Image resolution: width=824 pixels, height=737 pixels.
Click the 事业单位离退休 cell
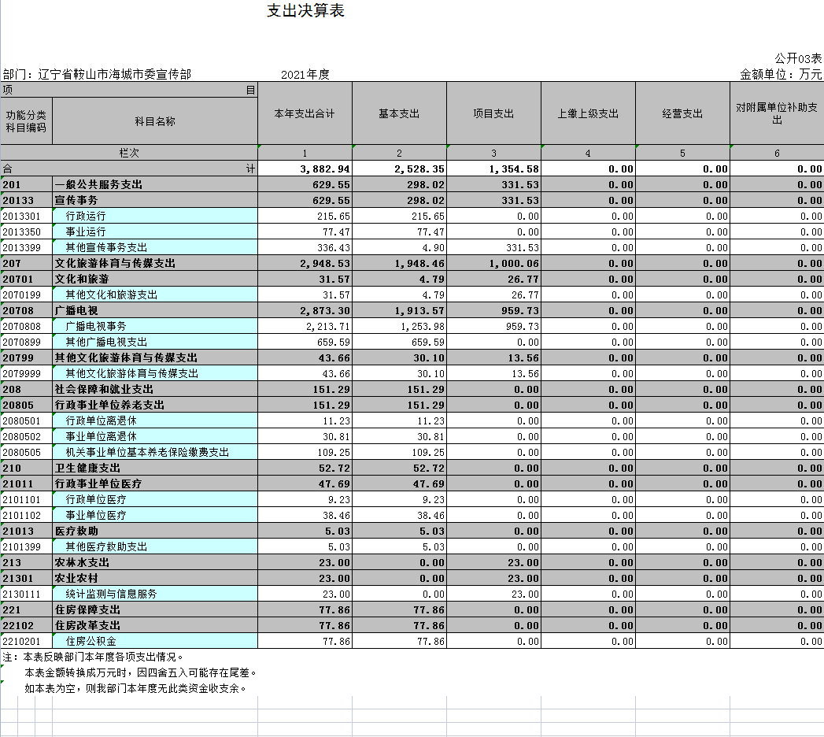coord(155,437)
